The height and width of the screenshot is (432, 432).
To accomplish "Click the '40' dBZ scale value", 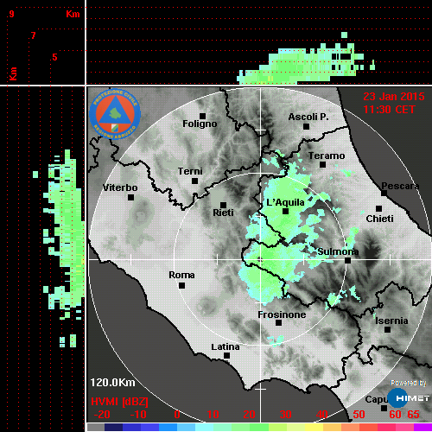I will click(322, 415).
